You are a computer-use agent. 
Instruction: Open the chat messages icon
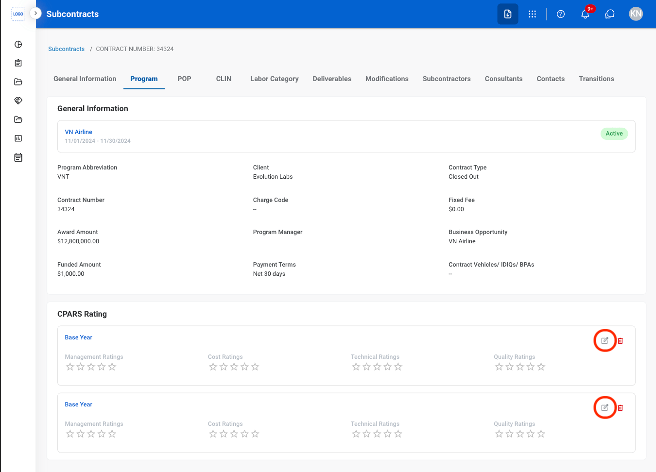point(610,14)
